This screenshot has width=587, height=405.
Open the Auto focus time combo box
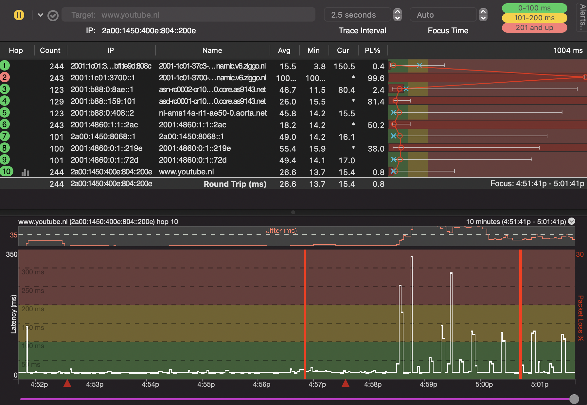click(x=443, y=15)
